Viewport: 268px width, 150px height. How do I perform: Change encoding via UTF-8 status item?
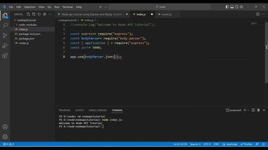point(207,144)
